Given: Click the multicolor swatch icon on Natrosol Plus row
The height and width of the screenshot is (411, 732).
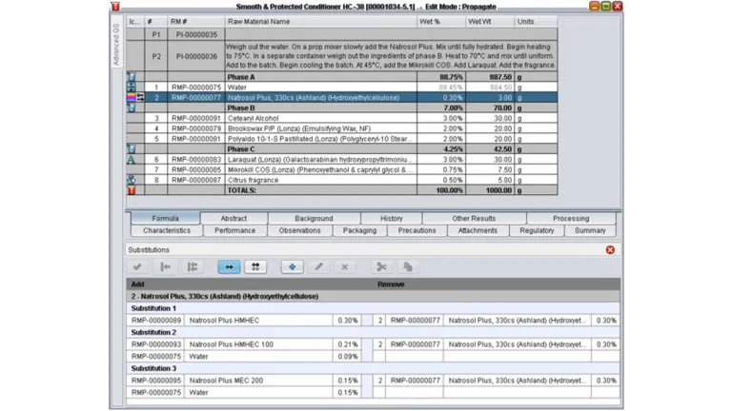Looking at the screenshot, I should point(131,97).
